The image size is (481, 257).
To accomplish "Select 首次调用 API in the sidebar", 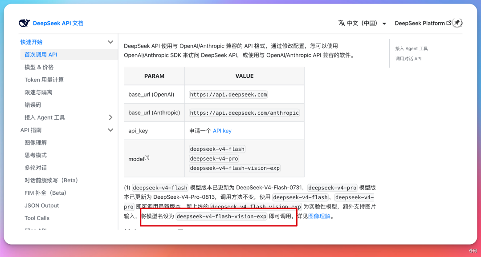I will pos(41,55).
